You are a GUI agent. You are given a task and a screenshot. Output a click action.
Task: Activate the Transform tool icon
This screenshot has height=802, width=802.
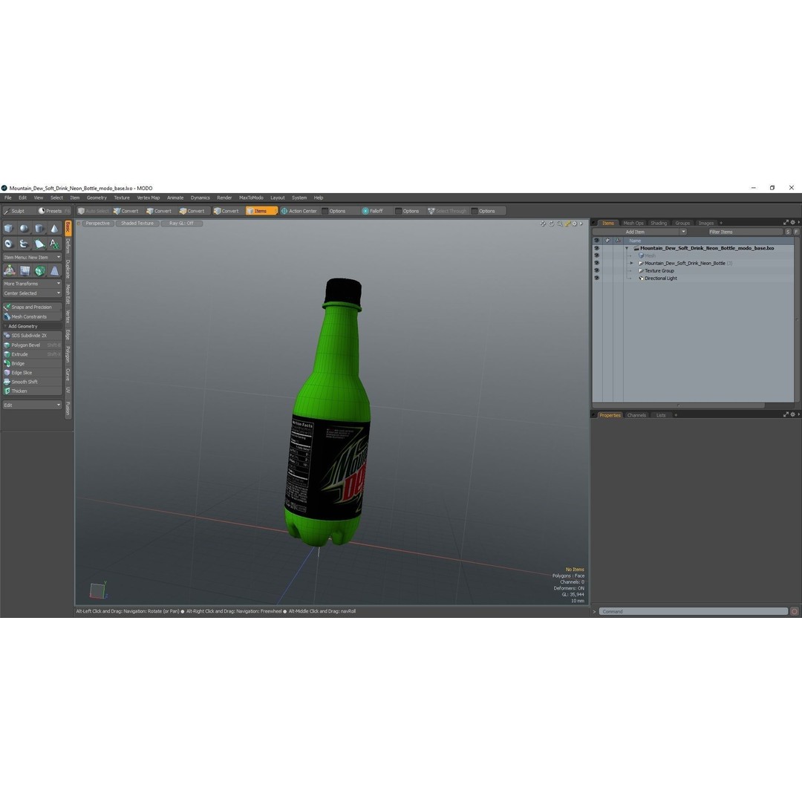point(9,270)
